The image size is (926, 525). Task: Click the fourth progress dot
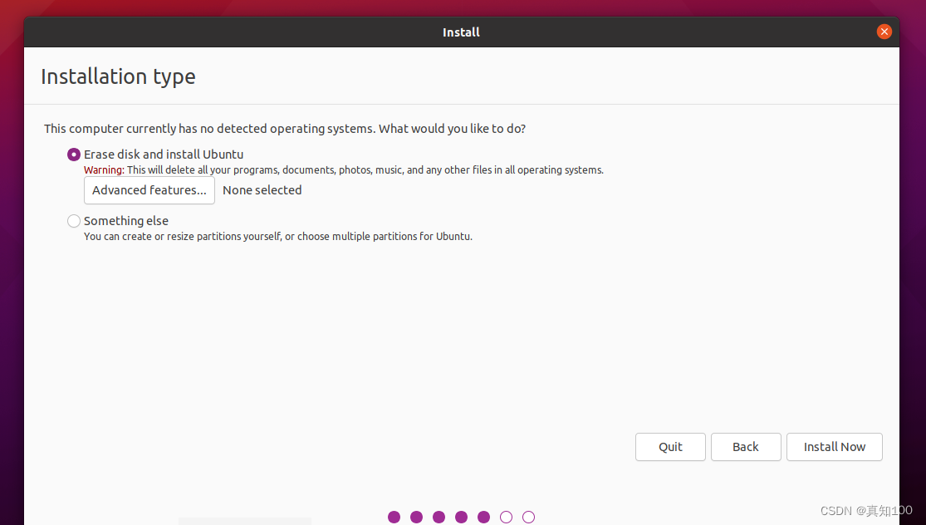point(461,517)
